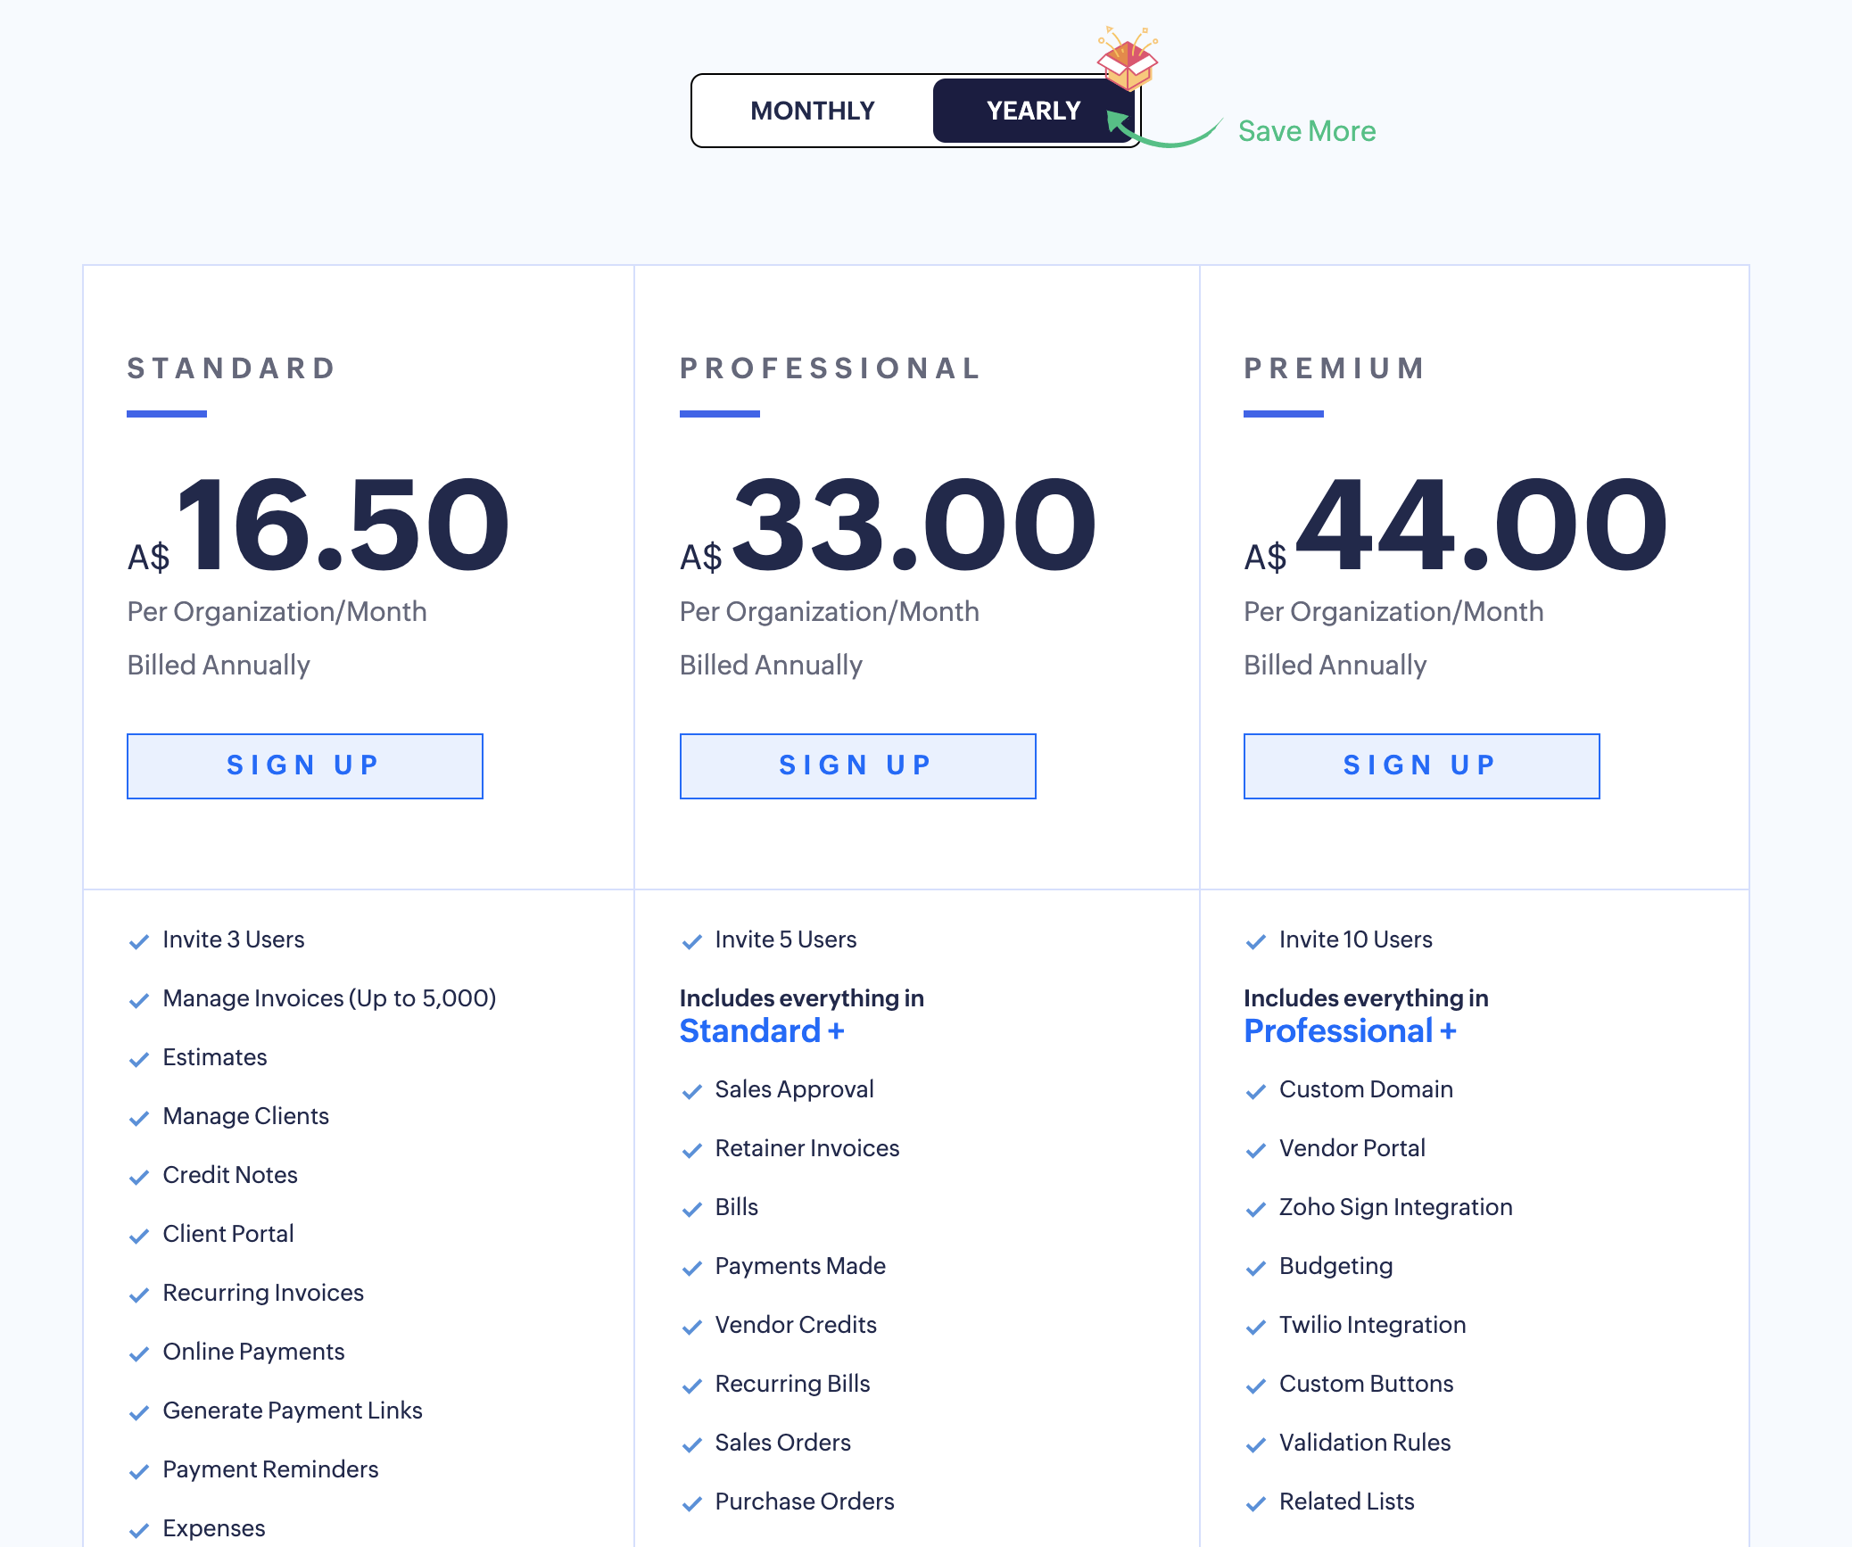Switch billing to the MONTHLY option
This screenshot has height=1547, width=1852.
pos(812,111)
